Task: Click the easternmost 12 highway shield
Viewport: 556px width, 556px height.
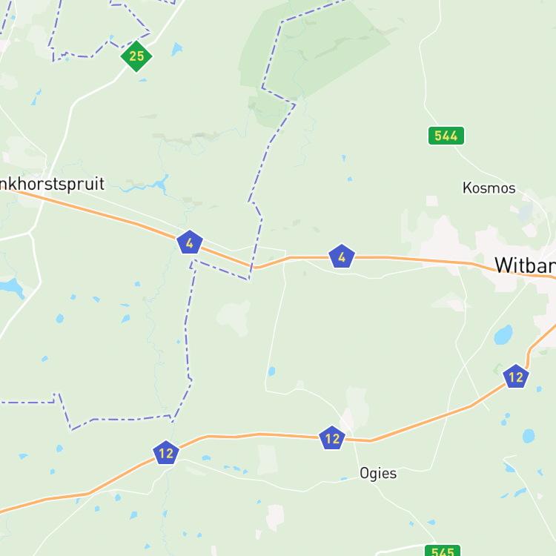Action: [x=516, y=376]
